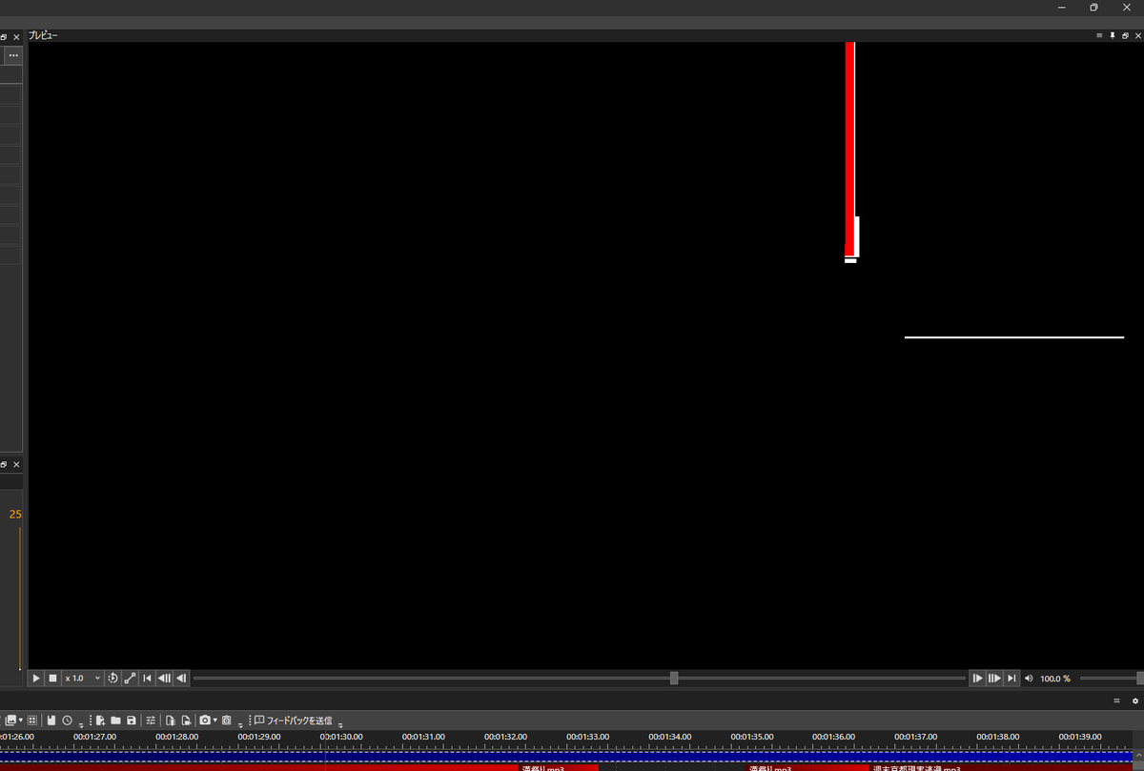Click the 00:01:38.00 ruler mark
The image size is (1144, 771).
click(x=998, y=737)
